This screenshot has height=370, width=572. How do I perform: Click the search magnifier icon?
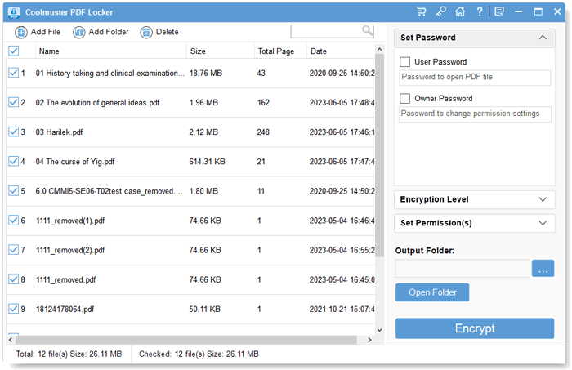pyautogui.click(x=367, y=31)
